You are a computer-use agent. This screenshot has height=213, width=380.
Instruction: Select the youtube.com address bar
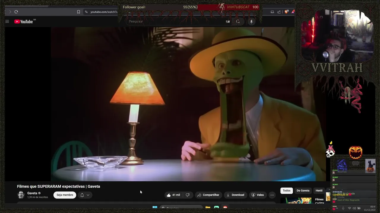104,12
